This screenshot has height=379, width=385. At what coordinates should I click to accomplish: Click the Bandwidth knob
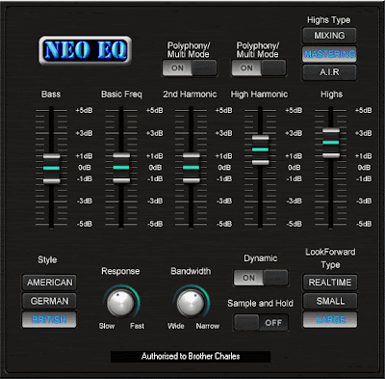pyautogui.click(x=191, y=303)
